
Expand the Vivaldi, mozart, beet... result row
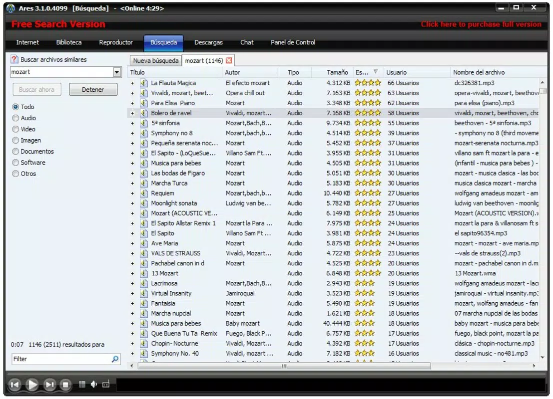pos(132,93)
